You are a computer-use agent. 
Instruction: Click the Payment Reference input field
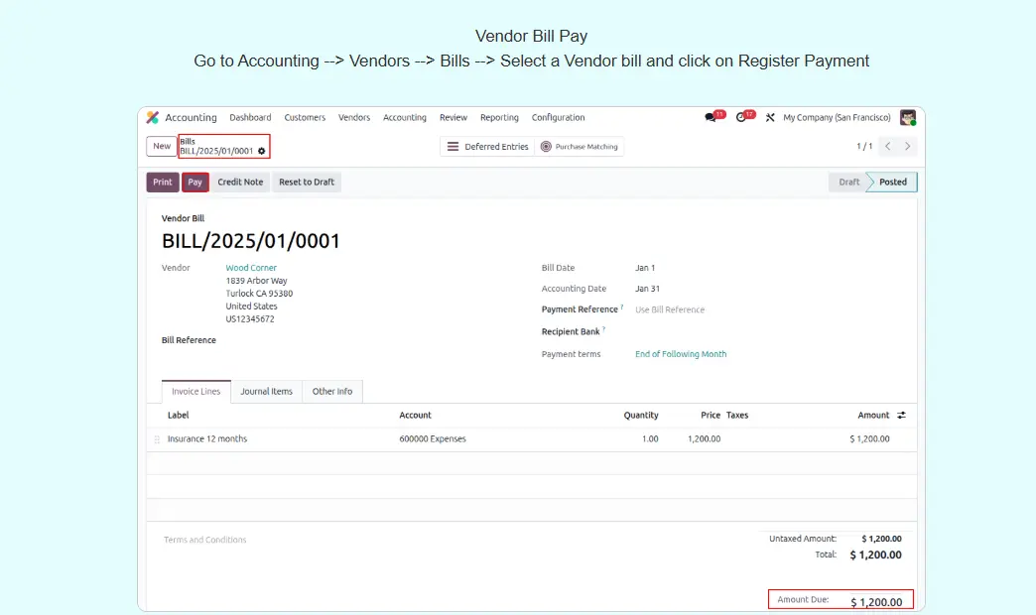coord(714,309)
